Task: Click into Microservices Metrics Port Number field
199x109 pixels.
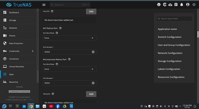Action: (x=70, y=83)
